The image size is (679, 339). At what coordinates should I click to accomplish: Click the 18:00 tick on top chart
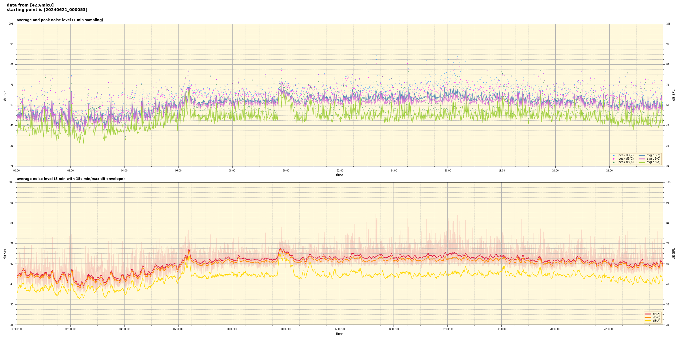coord(501,171)
